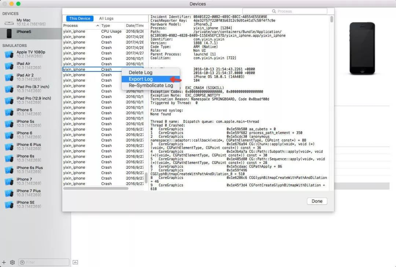
Task: Select the iPhone5 device icon in sidebar
Action: 9,33
